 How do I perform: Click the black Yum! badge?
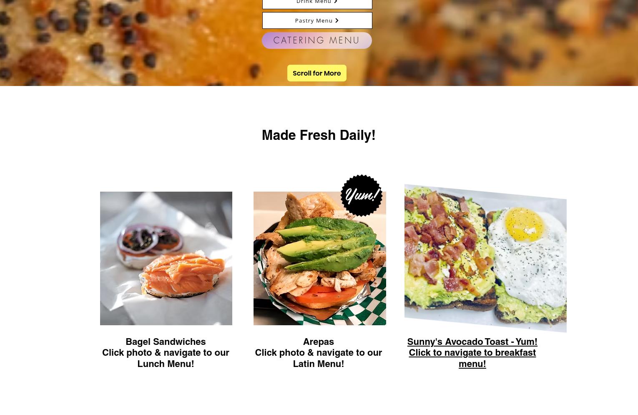(x=362, y=195)
